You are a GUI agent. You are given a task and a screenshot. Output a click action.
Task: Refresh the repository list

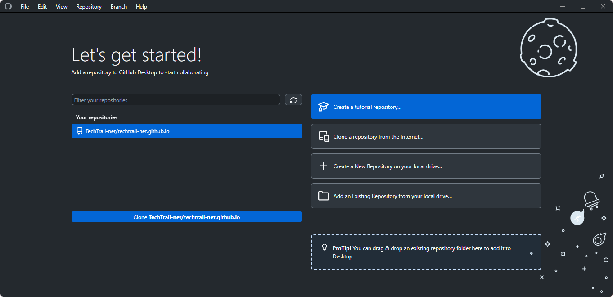(x=293, y=100)
